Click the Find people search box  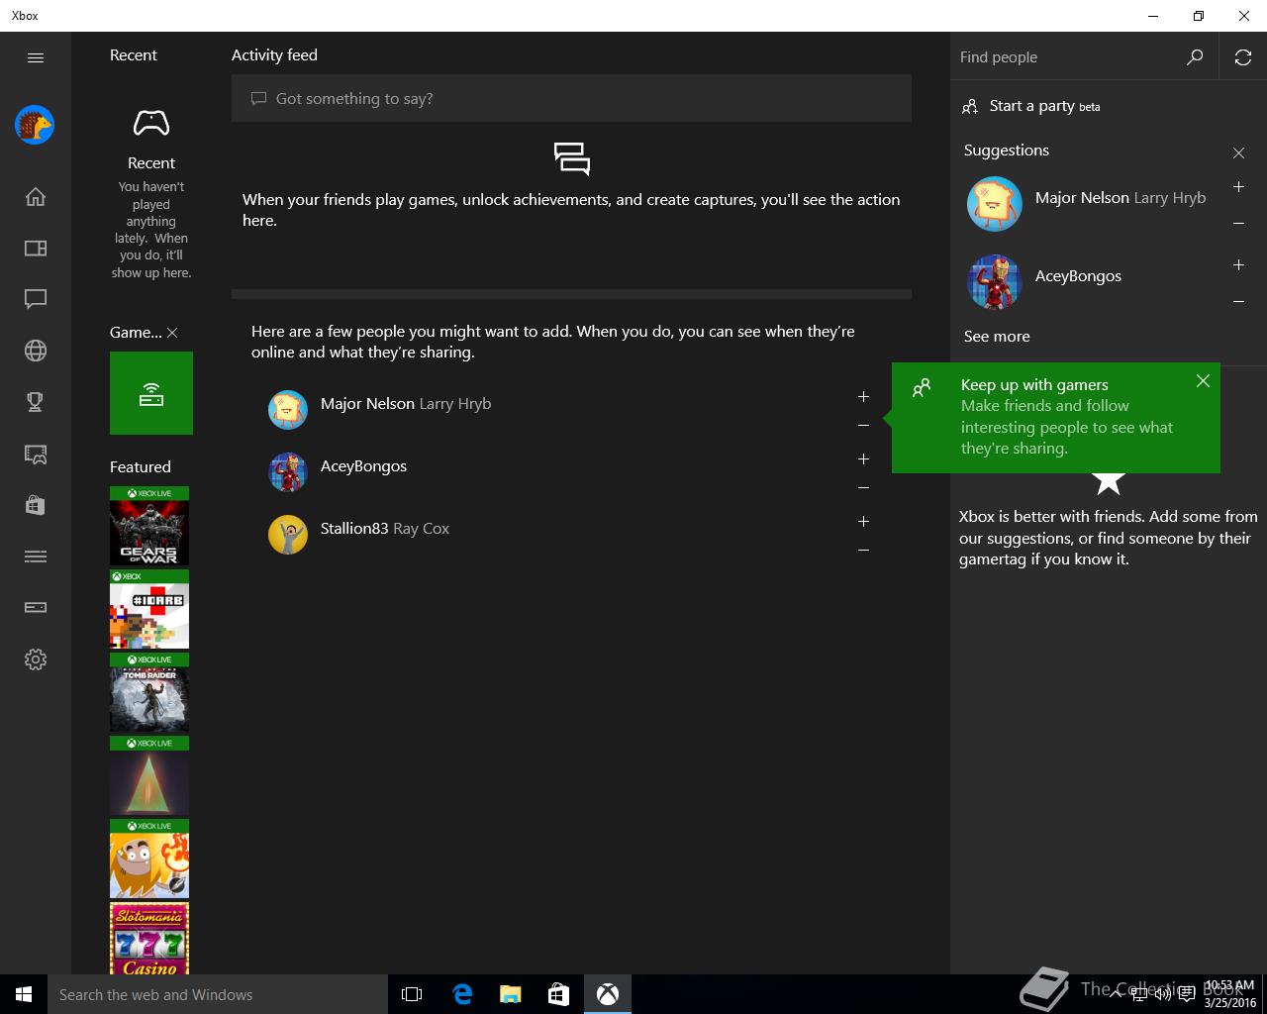pyautogui.click(x=1066, y=57)
